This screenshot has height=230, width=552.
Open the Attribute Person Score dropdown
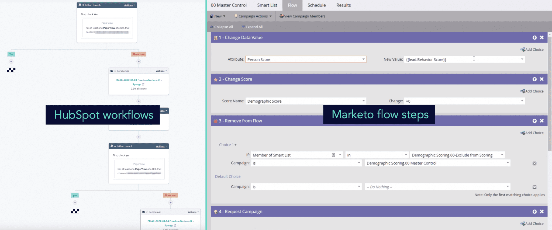pyautogui.click(x=363, y=59)
